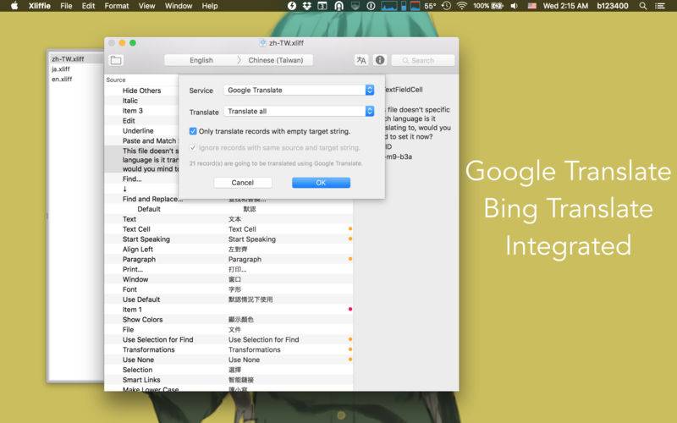Screen dimensions: 677x423
Task: Click the OK button
Action: (321, 183)
